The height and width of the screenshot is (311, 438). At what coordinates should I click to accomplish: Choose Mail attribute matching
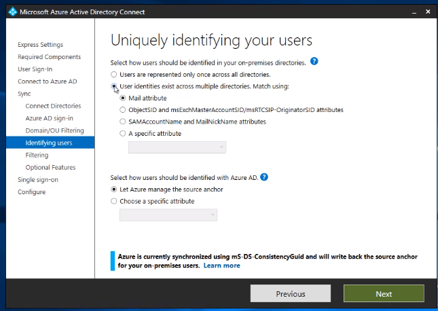coord(123,98)
